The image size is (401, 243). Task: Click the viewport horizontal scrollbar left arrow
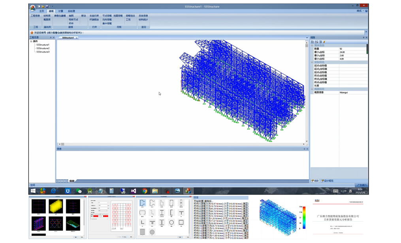pyautogui.click(x=60, y=144)
